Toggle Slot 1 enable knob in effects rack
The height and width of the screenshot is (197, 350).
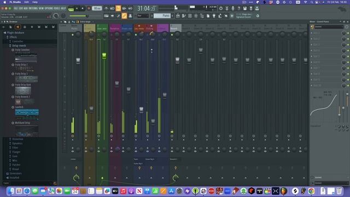pos(343,33)
